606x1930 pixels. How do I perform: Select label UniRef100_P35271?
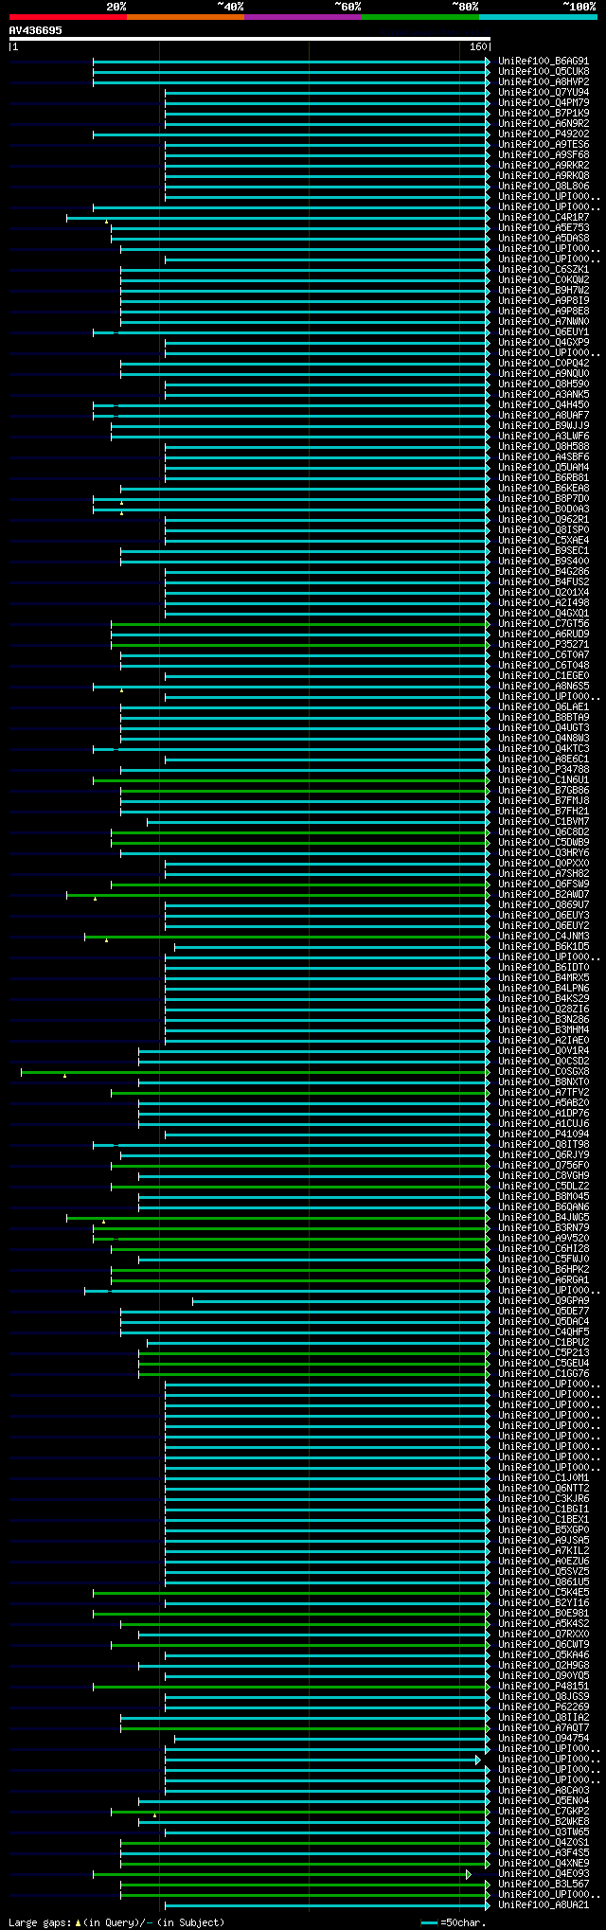(544, 645)
